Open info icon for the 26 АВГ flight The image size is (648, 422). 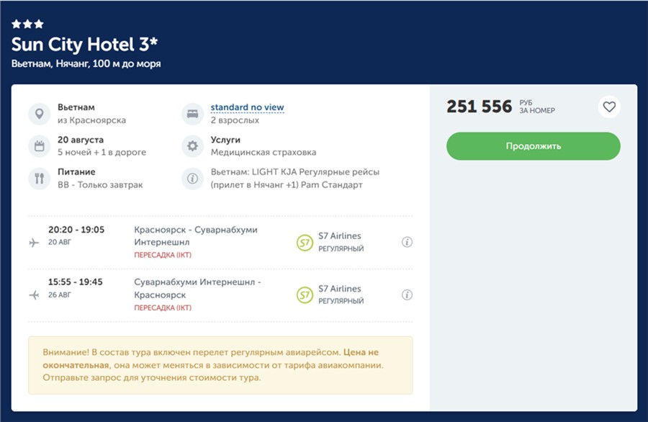click(x=407, y=295)
